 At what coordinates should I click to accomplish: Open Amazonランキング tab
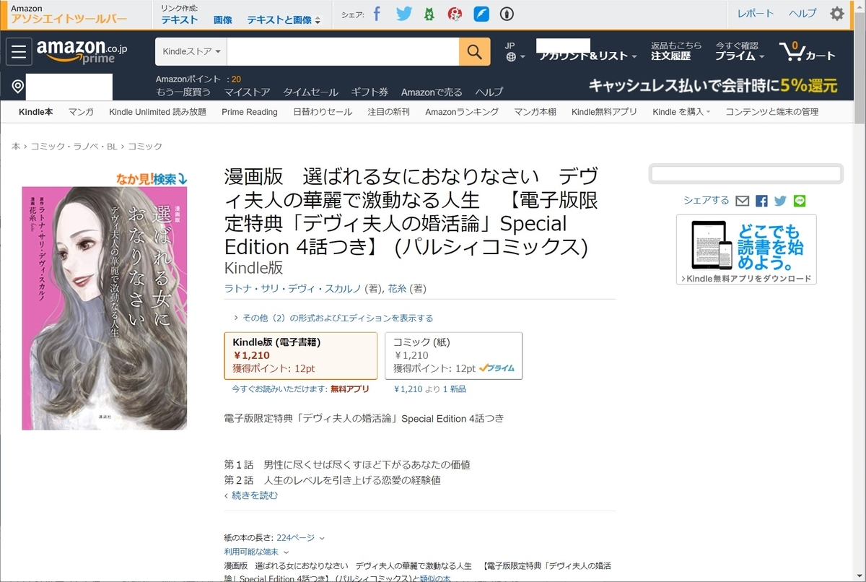tap(462, 112)
